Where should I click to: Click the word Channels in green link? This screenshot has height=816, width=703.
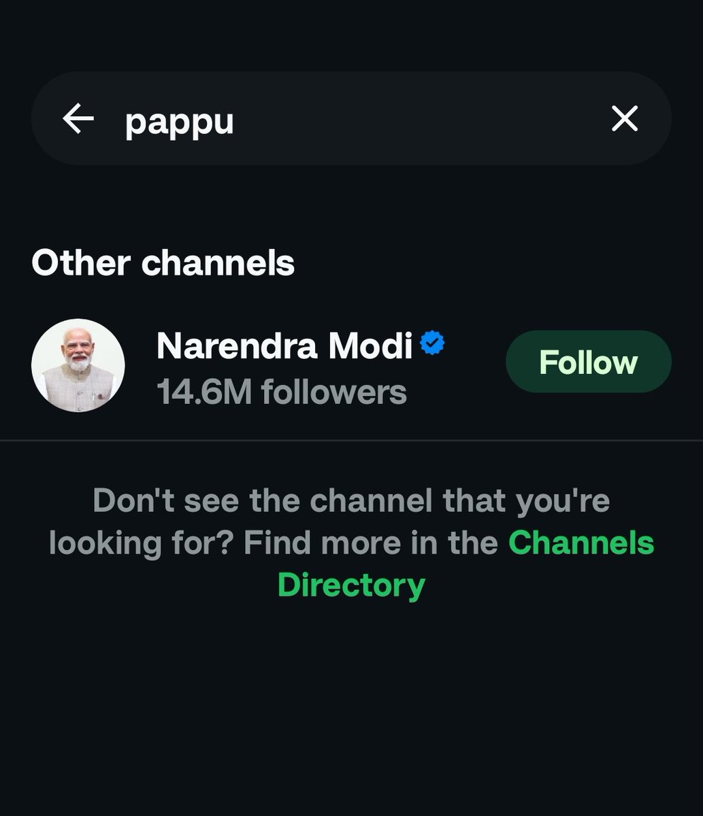pos(582,543)
